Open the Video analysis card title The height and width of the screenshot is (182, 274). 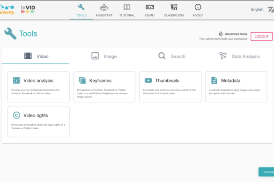(38, 81)
